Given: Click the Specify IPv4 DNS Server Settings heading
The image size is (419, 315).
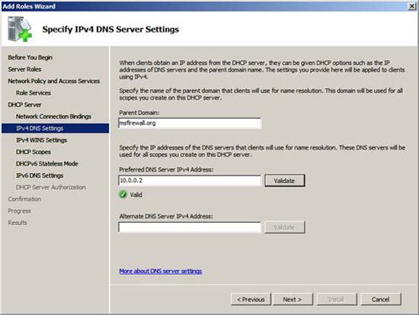Looking at the screenshot, I should pyautogui.click(x=110, y=29).
